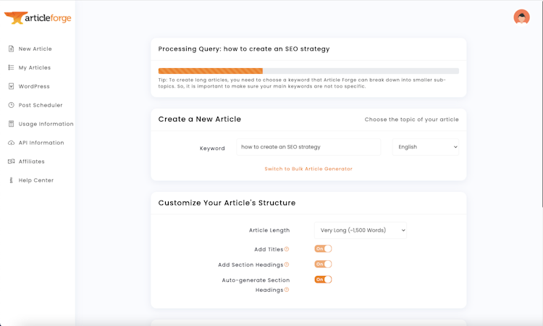
Task: Turn off Auto-generate Section Headings toggle
Action: [x=323, y=280]
